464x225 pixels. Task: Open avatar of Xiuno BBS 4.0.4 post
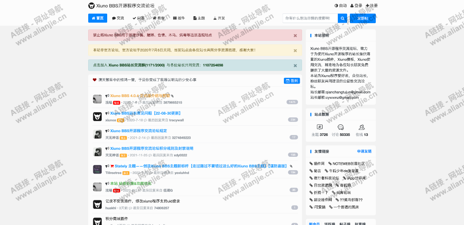pos(97,99)
